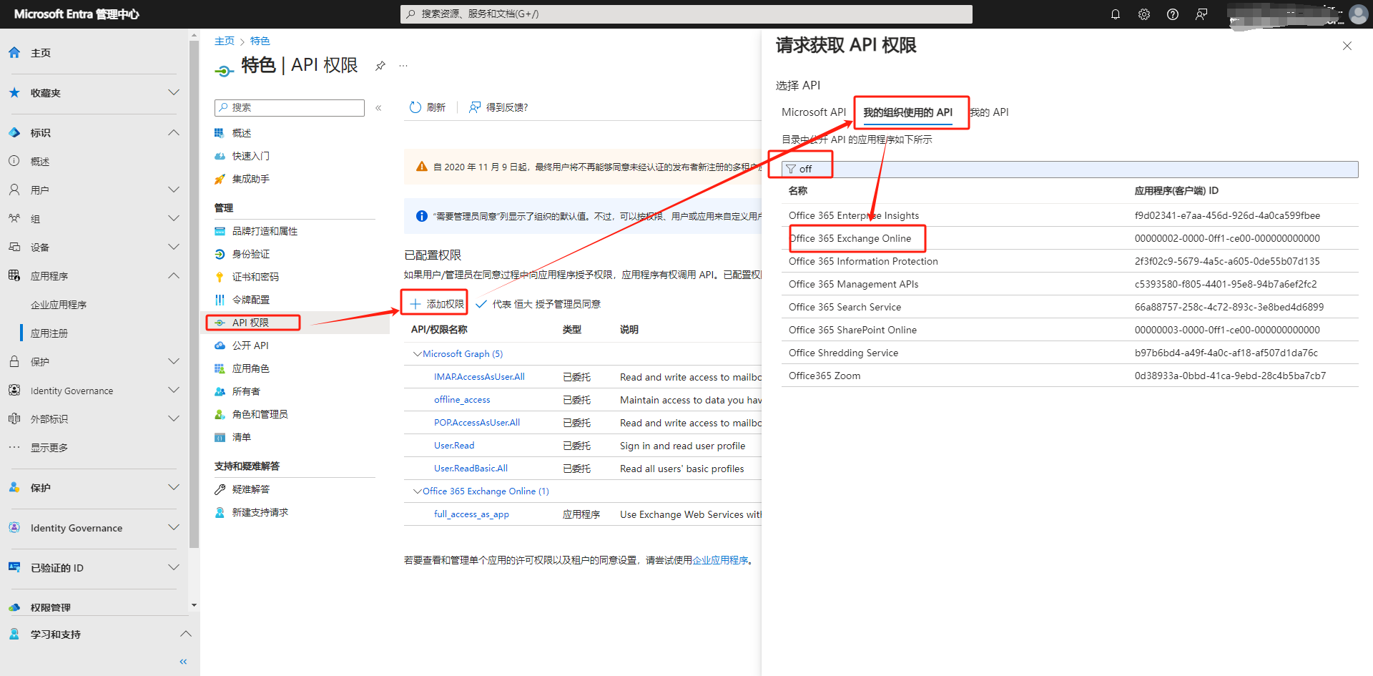Viewport: 1373px width, 676px height.
Task: Switch to the 我的 API tab
Action: 990,112
